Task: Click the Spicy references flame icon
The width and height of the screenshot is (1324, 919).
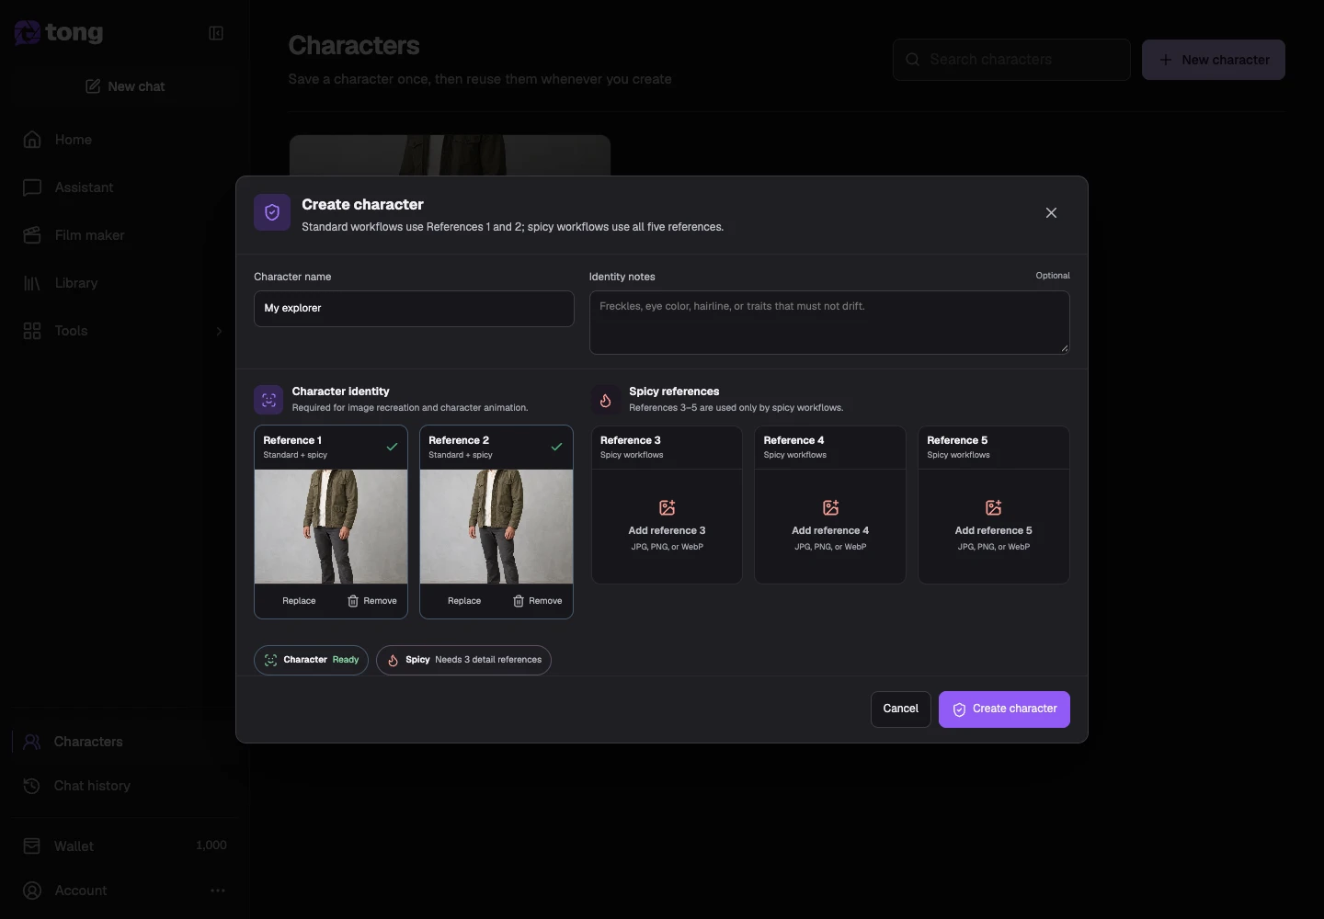Action: 605,400
